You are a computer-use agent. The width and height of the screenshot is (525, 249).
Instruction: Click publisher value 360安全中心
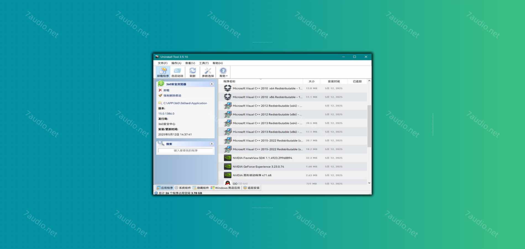click(x=167, y=124)
